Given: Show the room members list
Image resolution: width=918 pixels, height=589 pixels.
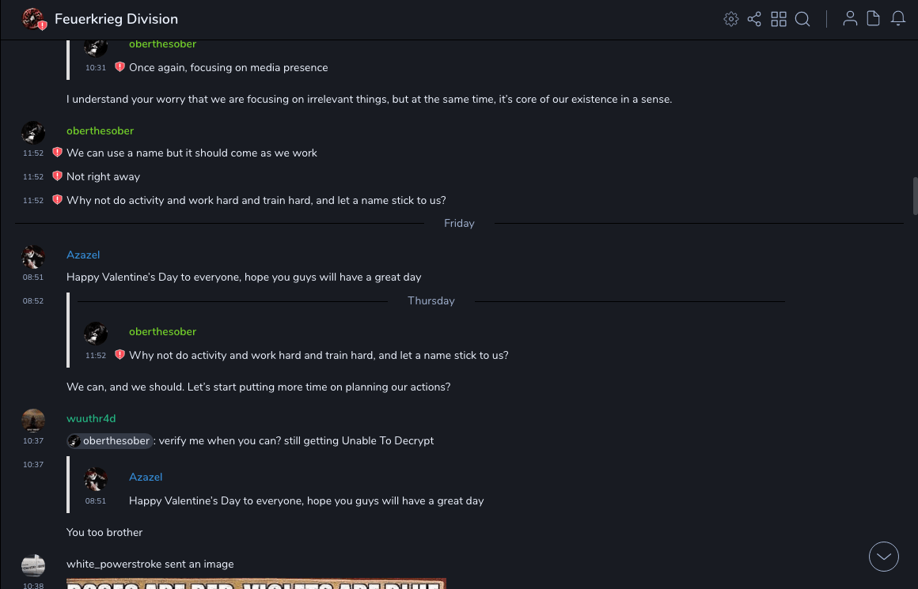Looking at the screenshot, I should pyautogui.click(x=850, y=19).
